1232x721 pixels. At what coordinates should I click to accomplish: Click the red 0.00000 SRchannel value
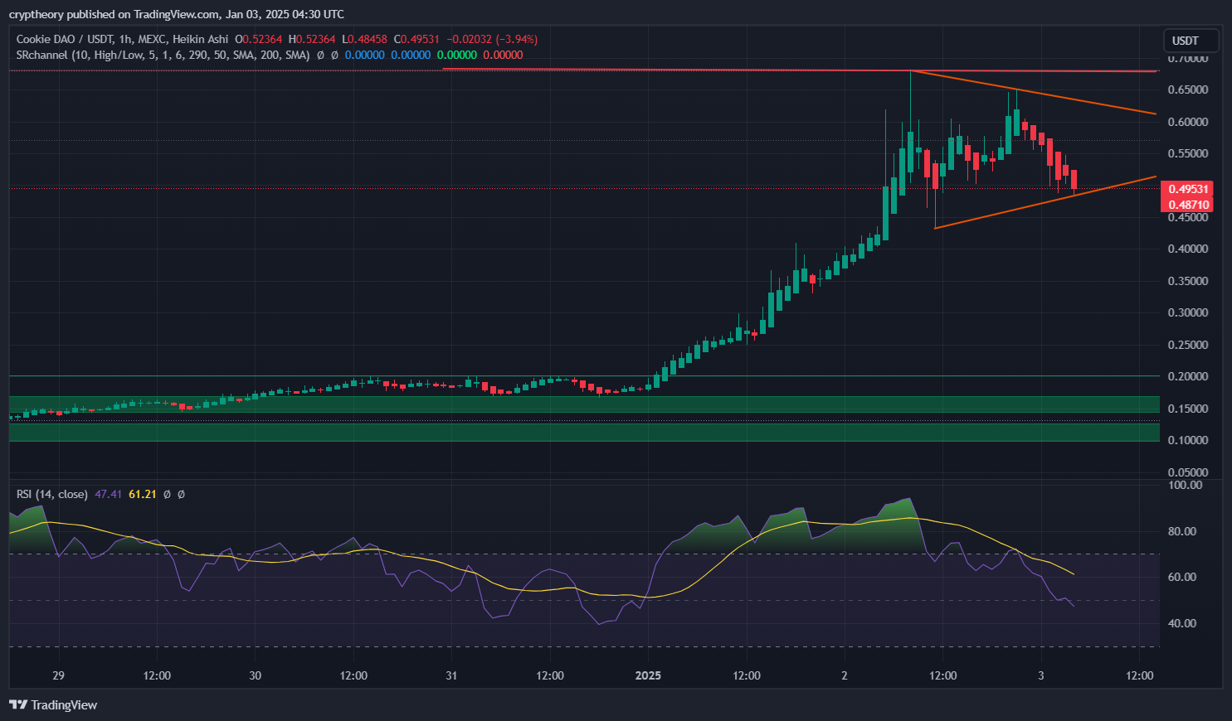[x=504, y=55]
